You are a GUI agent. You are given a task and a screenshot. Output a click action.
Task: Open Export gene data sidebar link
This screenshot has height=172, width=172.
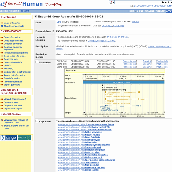(12, 85)
